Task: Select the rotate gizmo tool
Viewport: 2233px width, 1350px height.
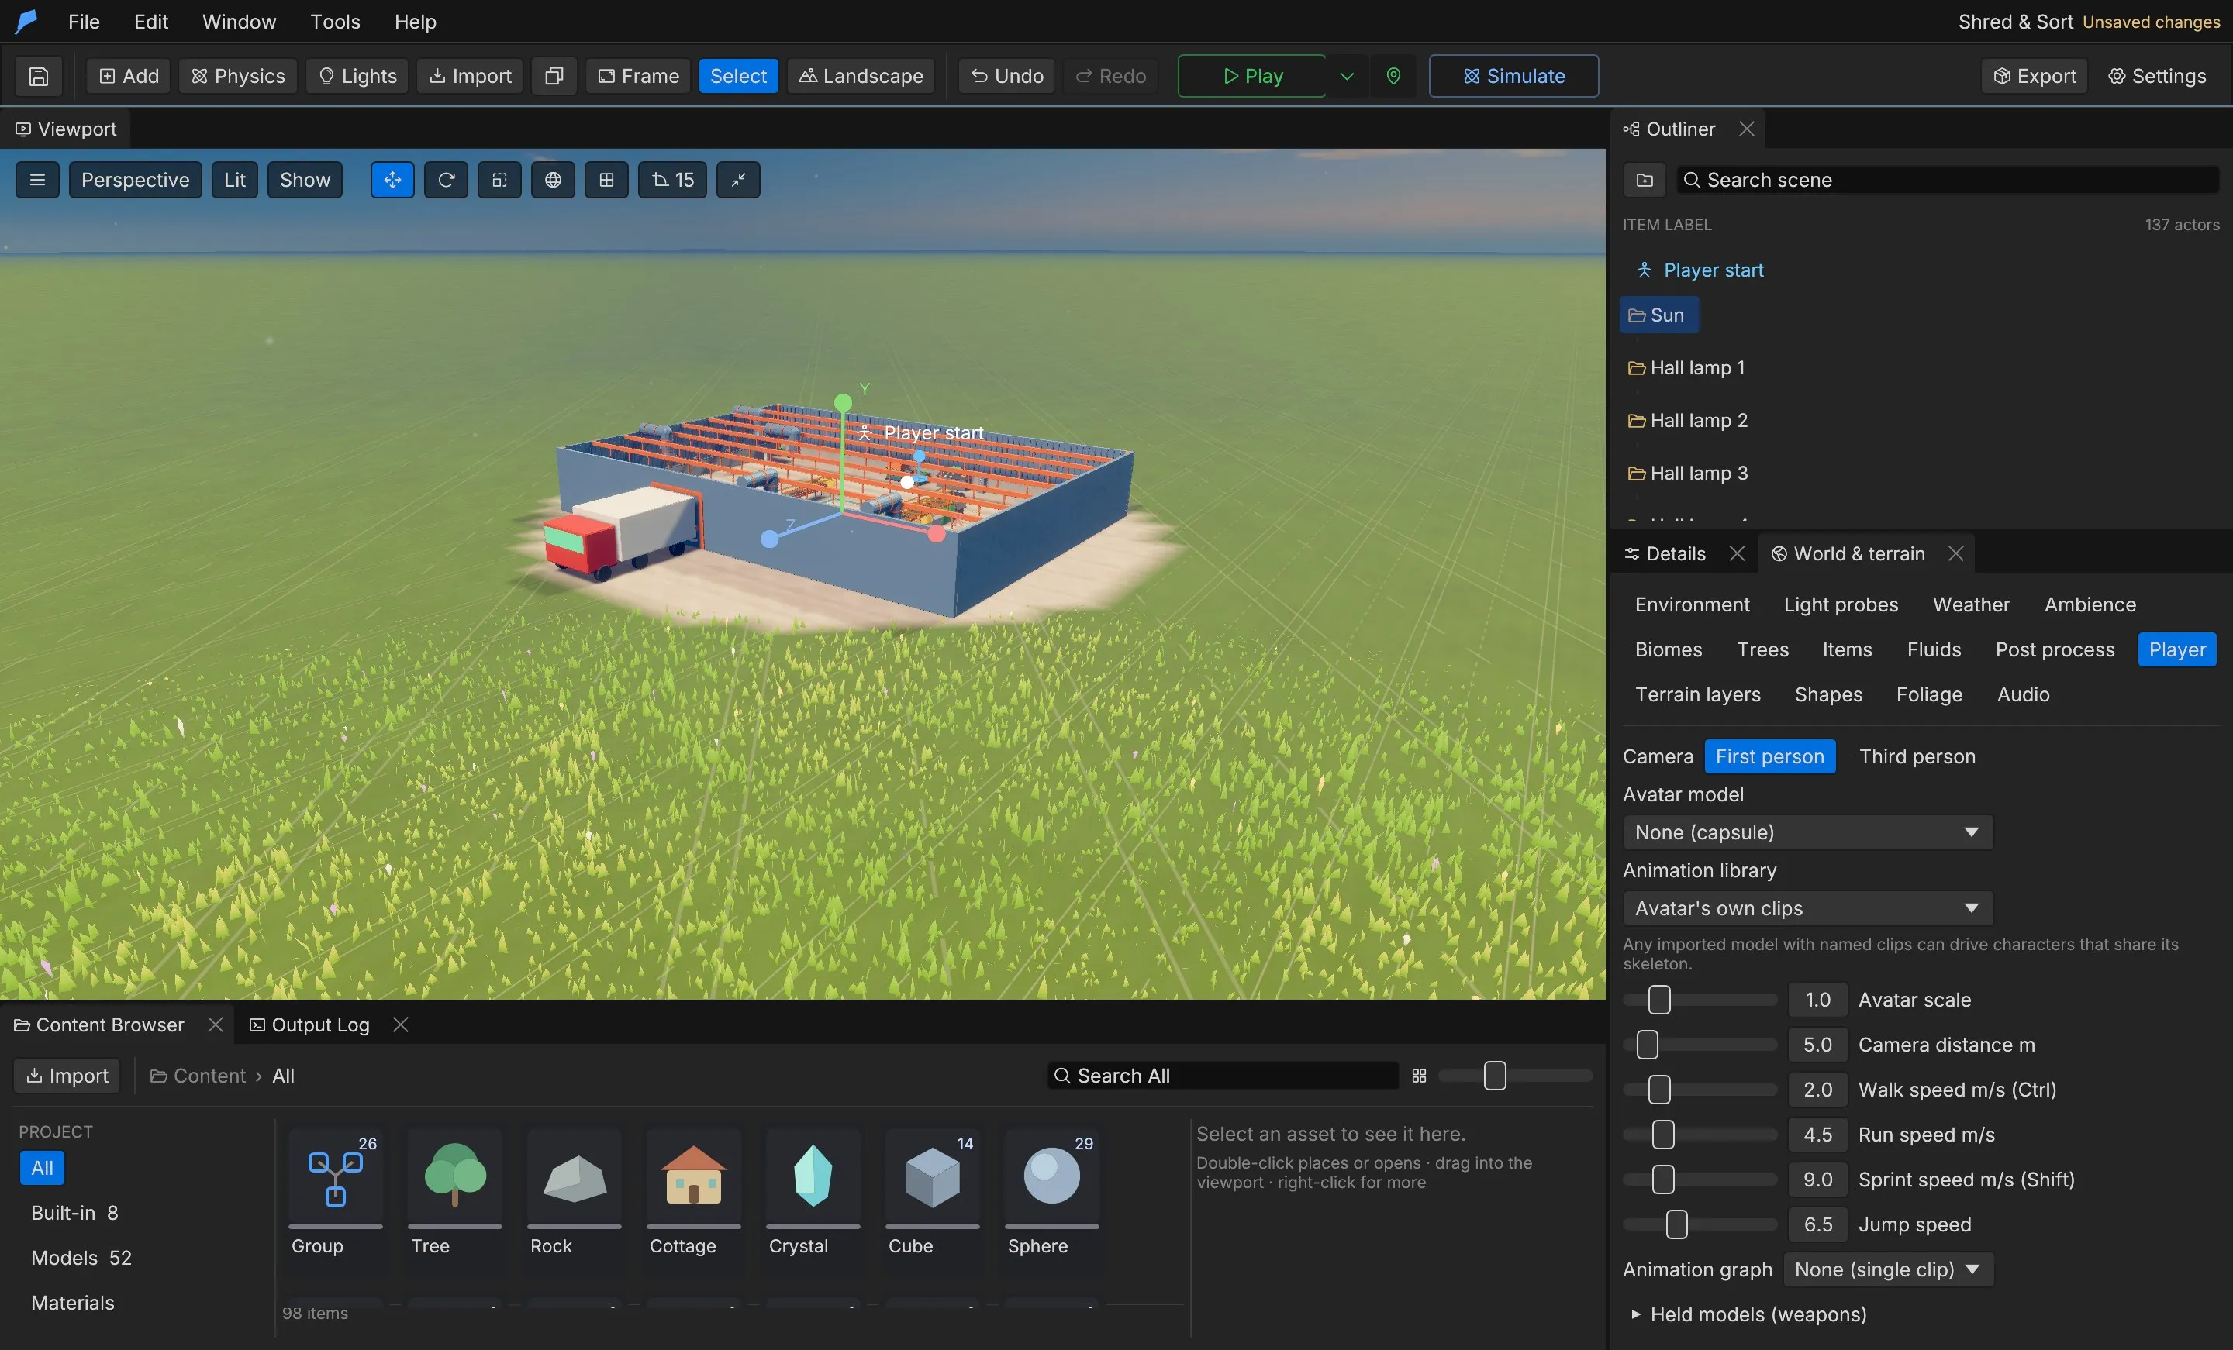Action: point(446,181)
